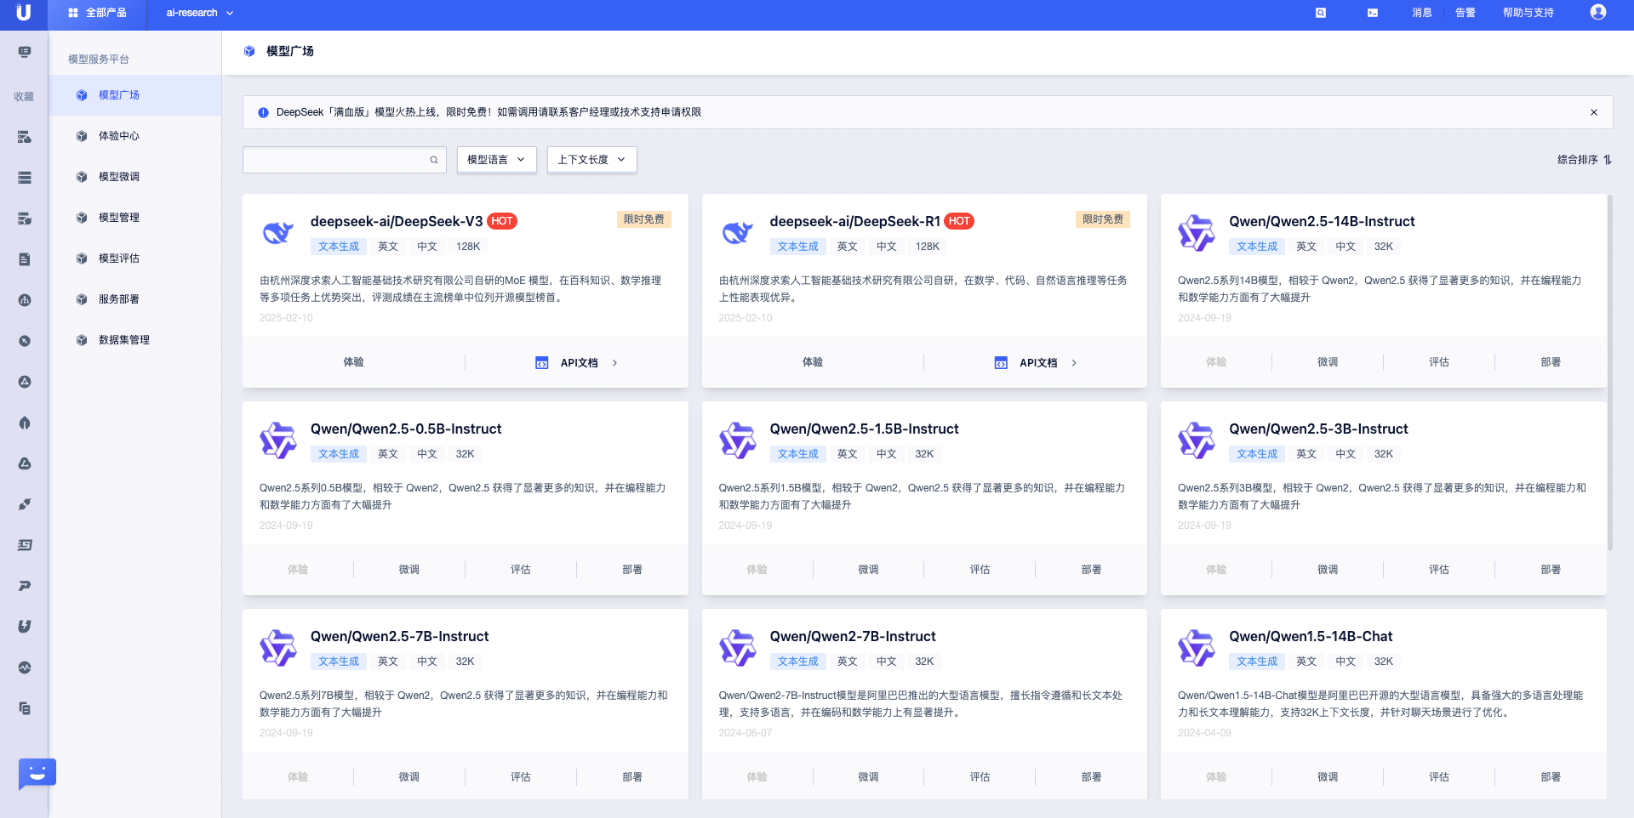This screenshot has height=818, width=1634.
Task: Open the ai-research project dropdown
Action: coord(199,13)
